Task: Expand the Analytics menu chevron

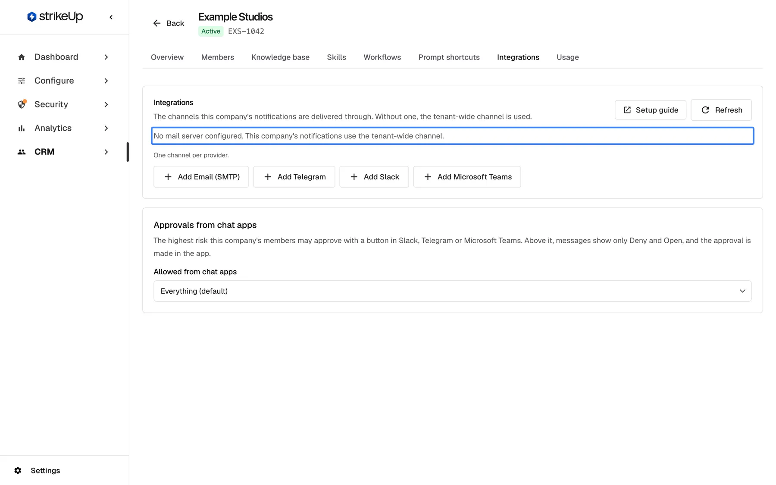Action: click(106, 128)
